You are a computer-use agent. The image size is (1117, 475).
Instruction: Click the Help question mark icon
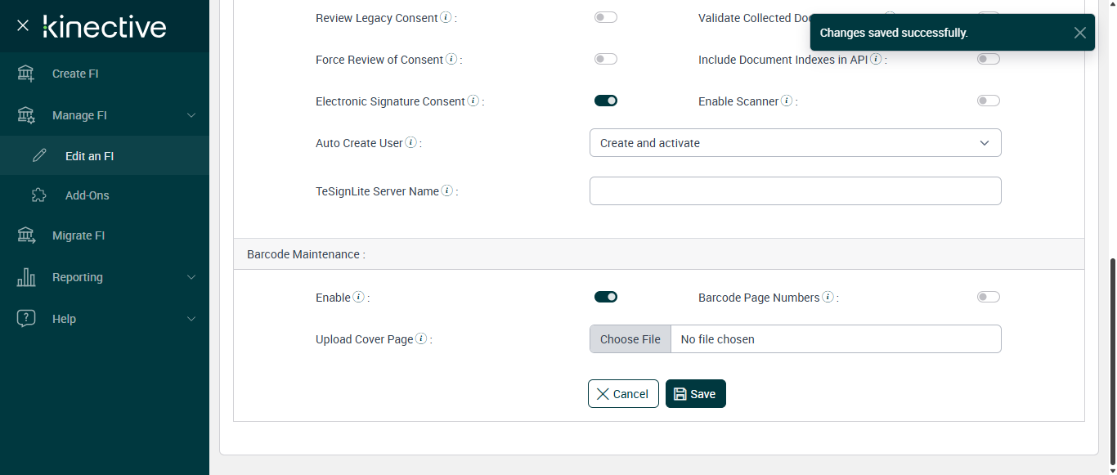[26, 319]
